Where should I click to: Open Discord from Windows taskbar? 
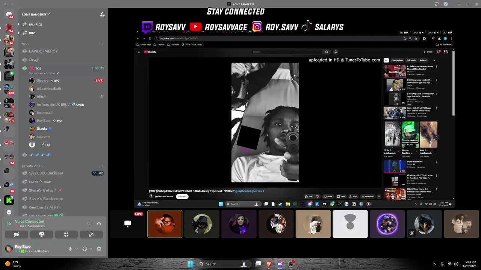tap(280, 264)
